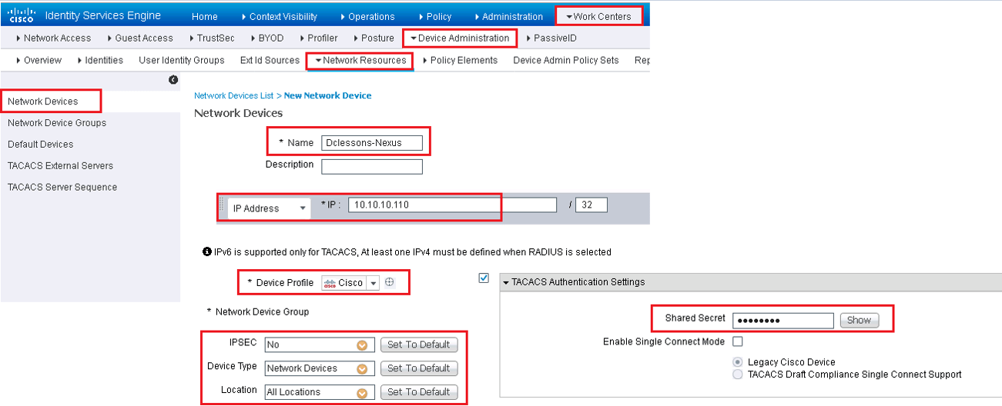The image size is (1002, 406).
Task: Expand the Identities menu
Action: pos(100,60)
